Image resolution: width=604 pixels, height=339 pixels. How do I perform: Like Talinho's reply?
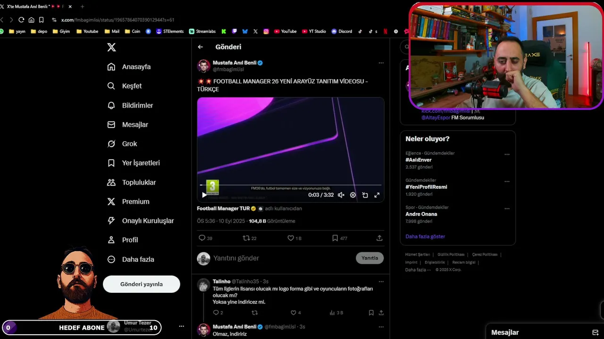293,313
